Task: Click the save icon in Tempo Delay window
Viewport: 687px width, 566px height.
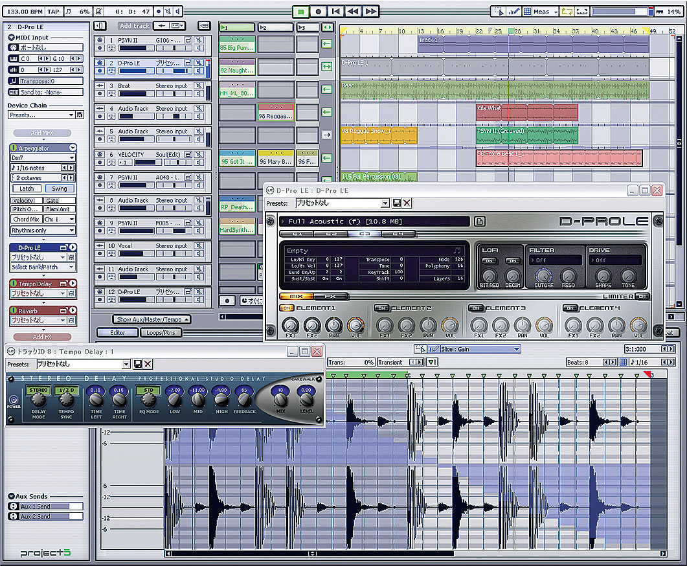Action: (137, 363)
